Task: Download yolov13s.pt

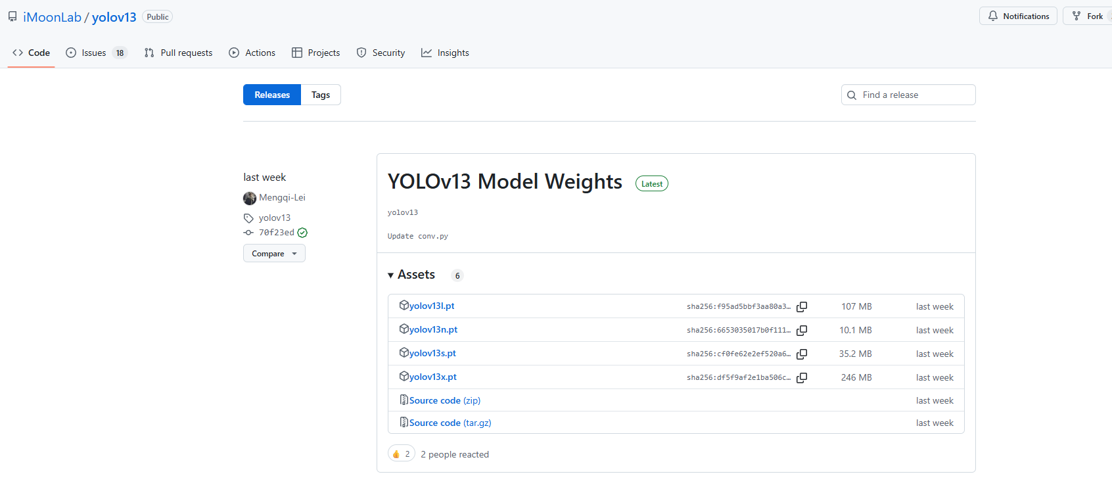Action: click(x=432, y=353)
